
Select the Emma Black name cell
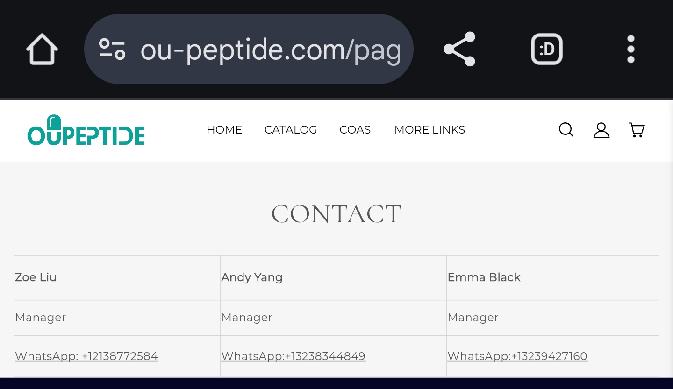coord(553,278)
